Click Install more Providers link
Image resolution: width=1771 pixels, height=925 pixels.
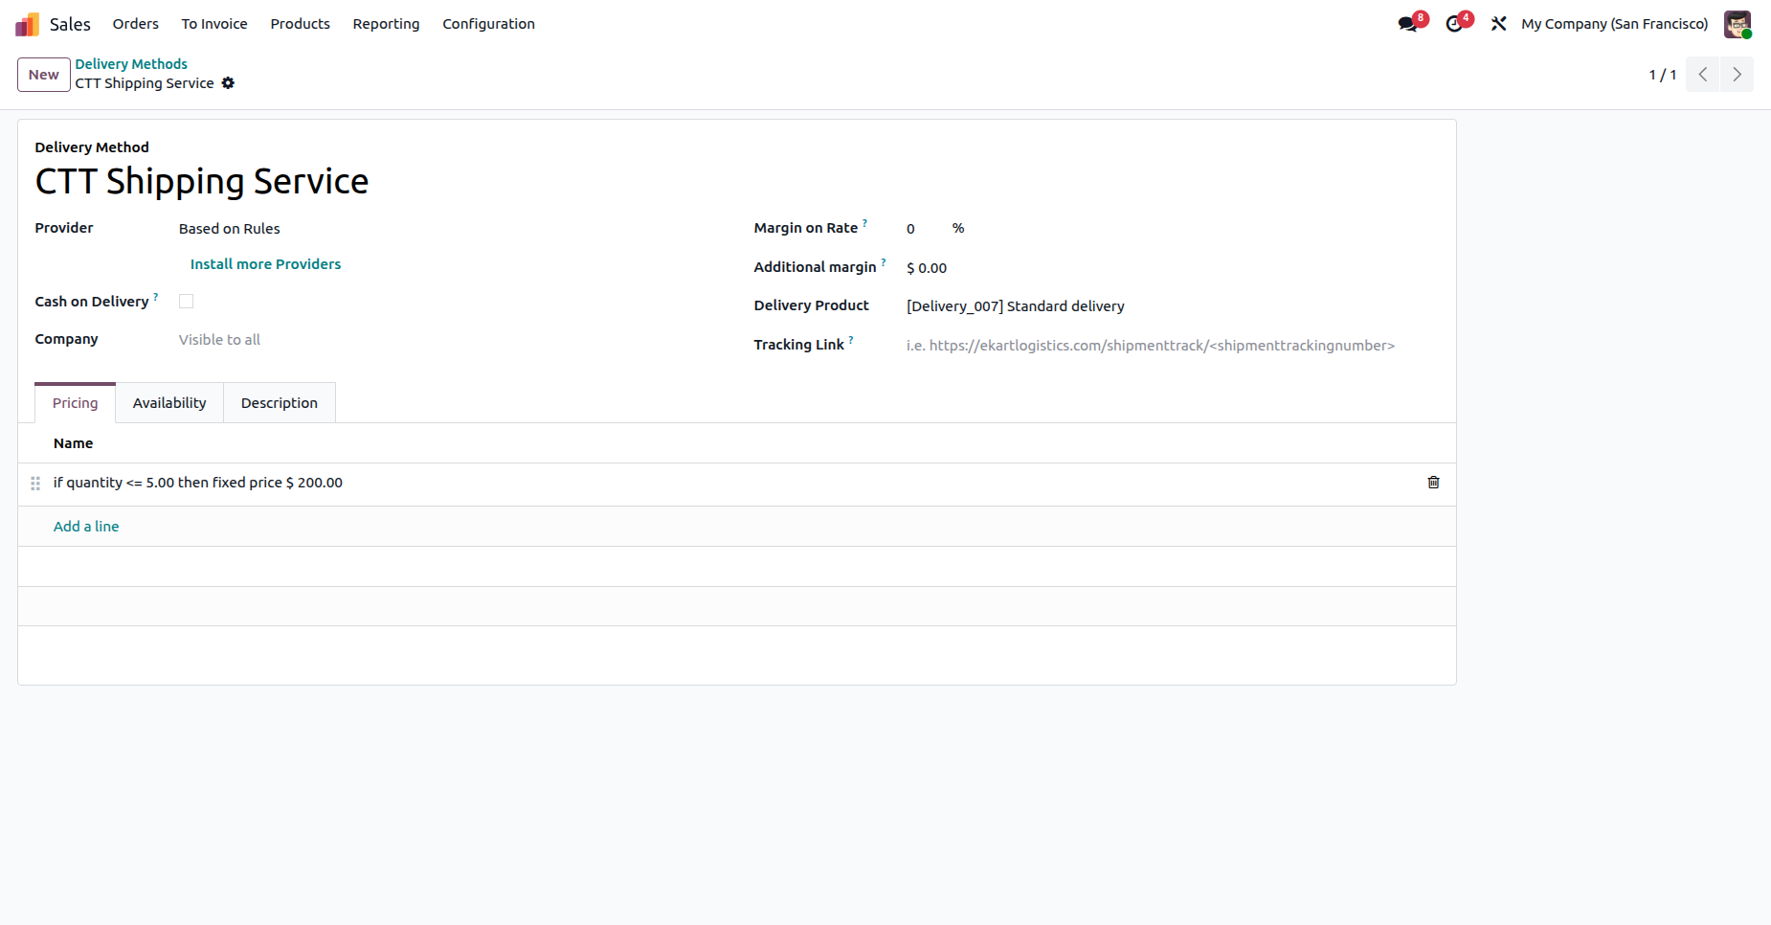click(x=265, y=264)
